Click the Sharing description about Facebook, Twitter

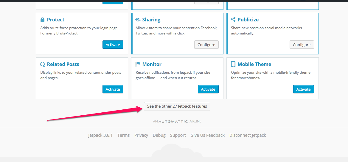coord(177,31)
